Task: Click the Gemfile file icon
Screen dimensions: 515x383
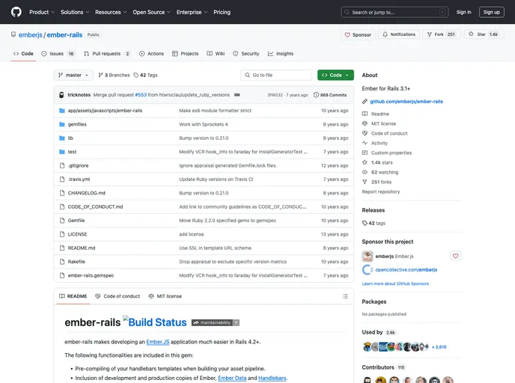Action: click(x=61, y=221)
